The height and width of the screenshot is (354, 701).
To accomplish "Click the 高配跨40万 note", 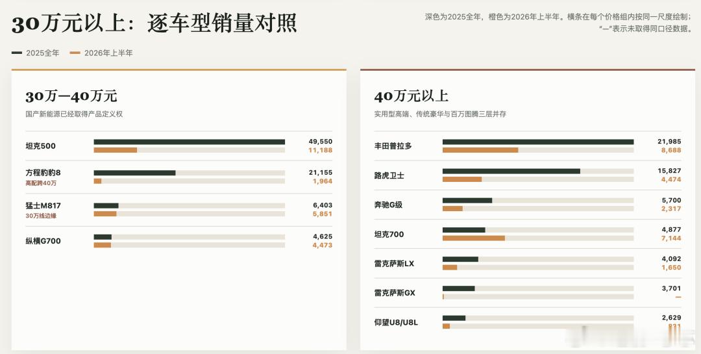I will 41,183.
